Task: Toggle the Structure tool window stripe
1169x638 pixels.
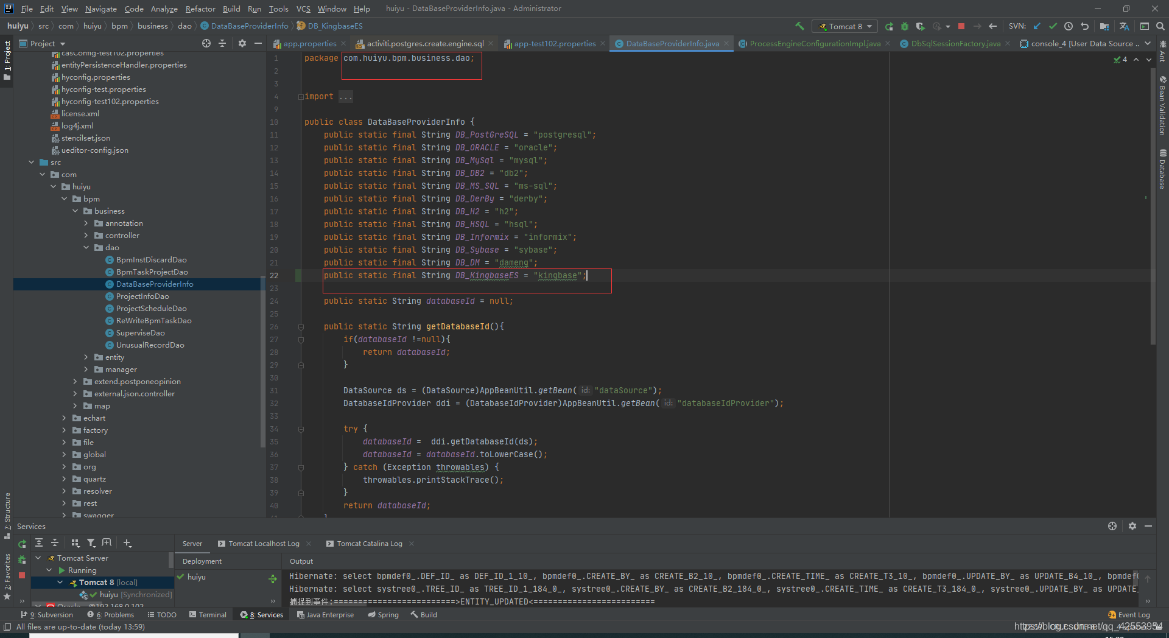Action: pyautogui.click(x=7, y=516)
